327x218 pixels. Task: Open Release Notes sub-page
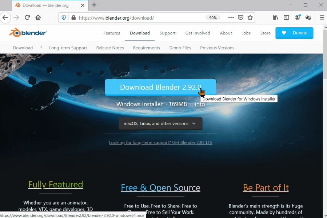click(x=110, y=48)
